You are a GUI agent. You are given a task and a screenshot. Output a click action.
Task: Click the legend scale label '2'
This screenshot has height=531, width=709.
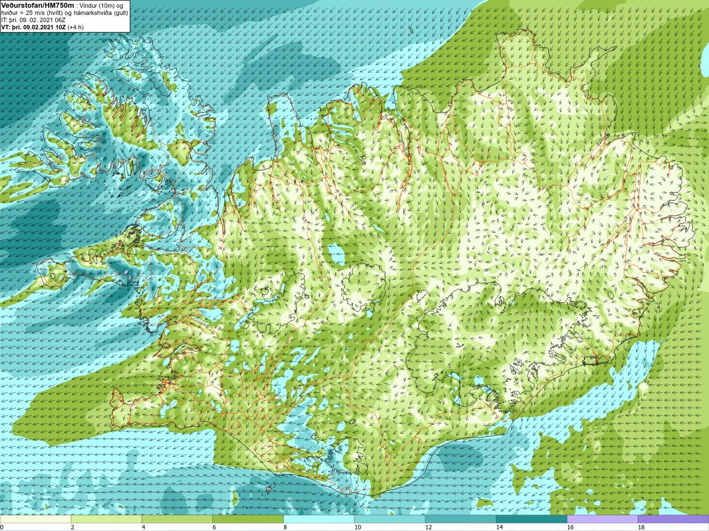(x=73, y=527)
